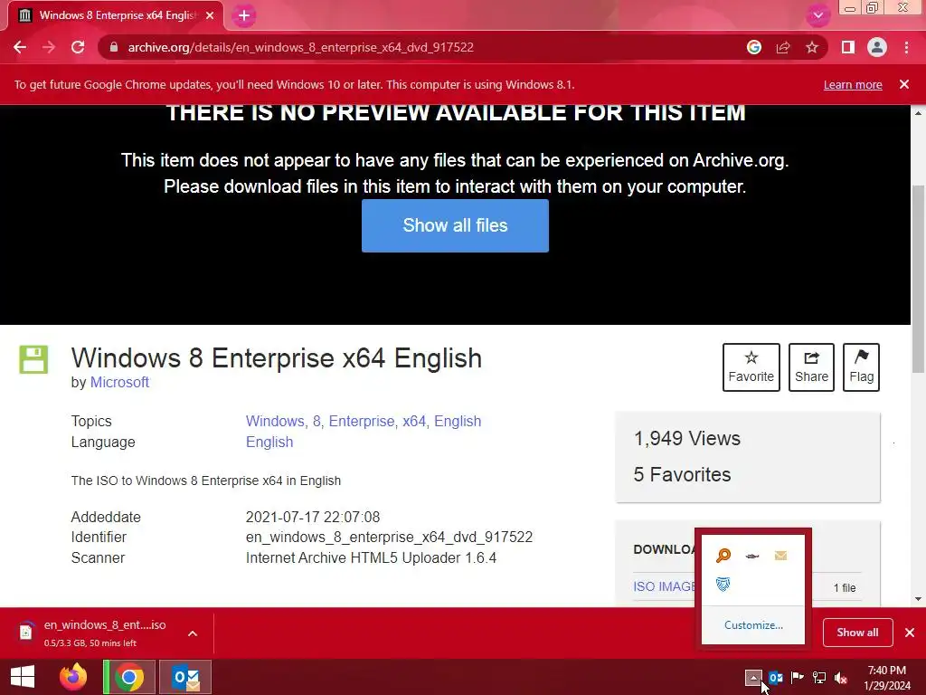
Task: Click the Addeddate value 2021-07-17 22:07:08
Action: tap(312, 517)
